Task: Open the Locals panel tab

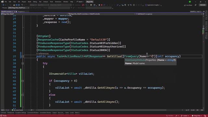Action: [72, 113]
